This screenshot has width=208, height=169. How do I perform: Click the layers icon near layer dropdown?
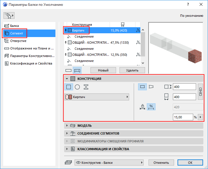click(68, 162)
